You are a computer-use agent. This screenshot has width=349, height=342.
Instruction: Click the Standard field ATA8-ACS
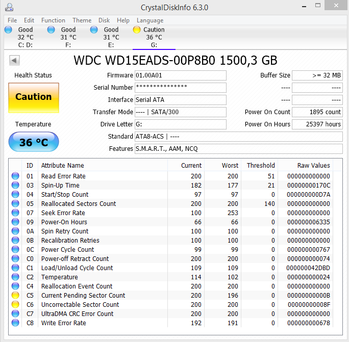click(x=239, y=137)
